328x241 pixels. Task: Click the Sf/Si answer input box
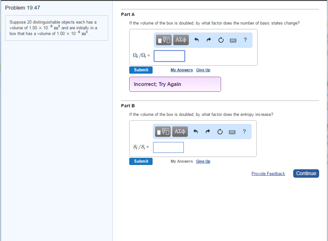click(x=168, y=148)
